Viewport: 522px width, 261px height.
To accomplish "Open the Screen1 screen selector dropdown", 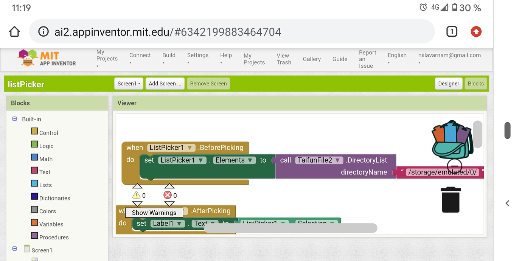I will coord(129,84).
